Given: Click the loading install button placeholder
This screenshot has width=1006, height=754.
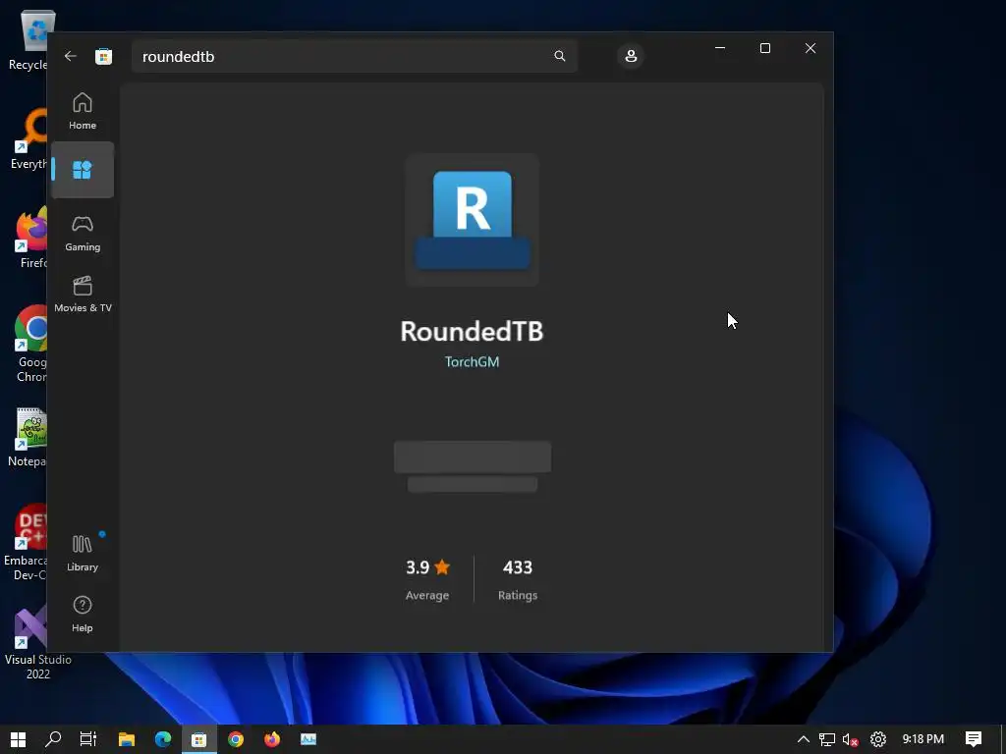Looking at the screenshot, I should pyautogui.click(x=473, y=458).
